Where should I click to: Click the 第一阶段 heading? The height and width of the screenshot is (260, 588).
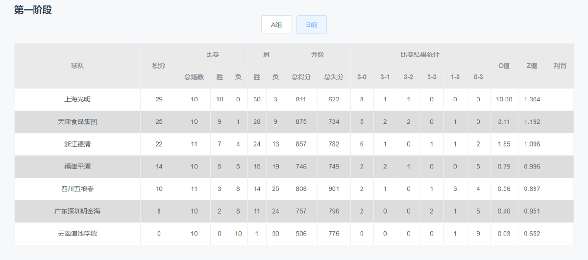tap(33, 10)
